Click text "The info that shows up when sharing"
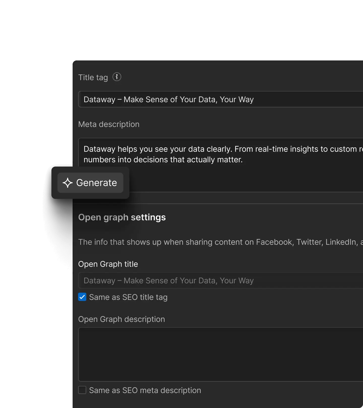 pyautogui.click(x=145, y=242)
